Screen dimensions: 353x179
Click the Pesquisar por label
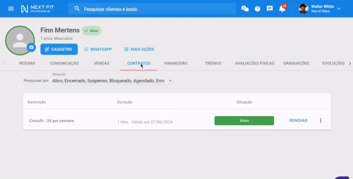[x=36, y=81]
